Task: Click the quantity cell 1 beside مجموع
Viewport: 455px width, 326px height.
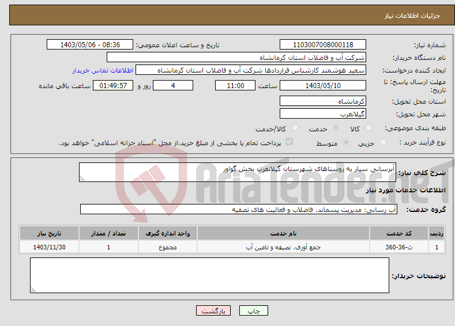Action: pyautogui.click(x=108, y=247)
